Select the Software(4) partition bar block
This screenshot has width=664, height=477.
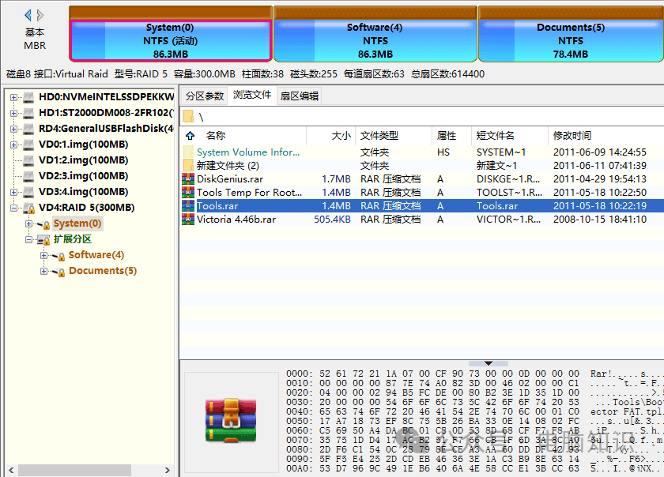pos(375,40)
